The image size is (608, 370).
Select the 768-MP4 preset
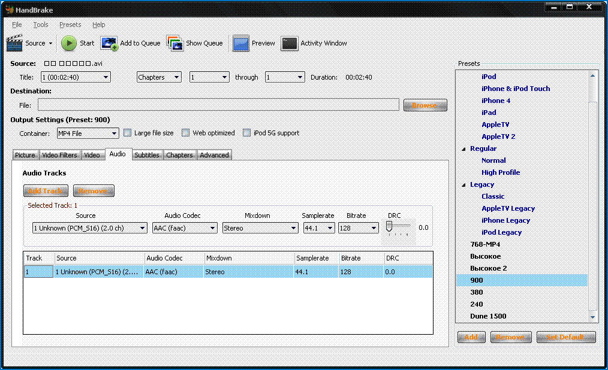coord(485,245)
